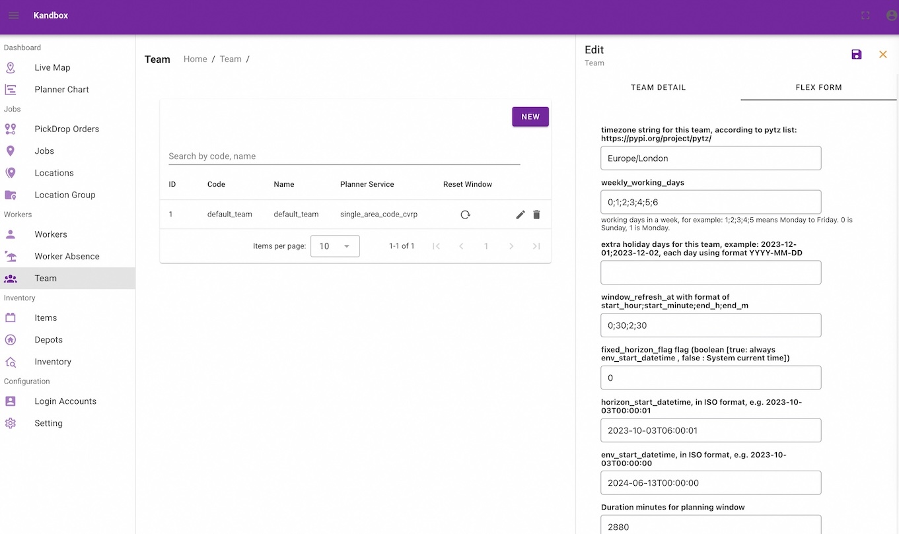Focus the search by code, name field
This screenshot has height=534, width=899.
(x=344, y=156)
